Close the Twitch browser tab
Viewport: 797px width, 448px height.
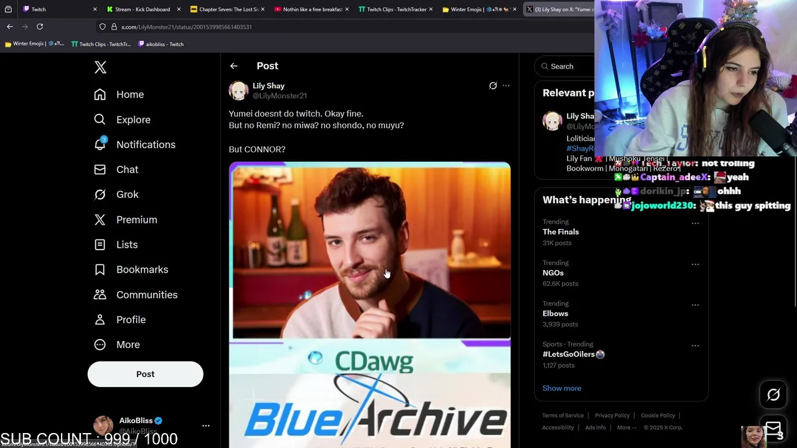[95, 9]
